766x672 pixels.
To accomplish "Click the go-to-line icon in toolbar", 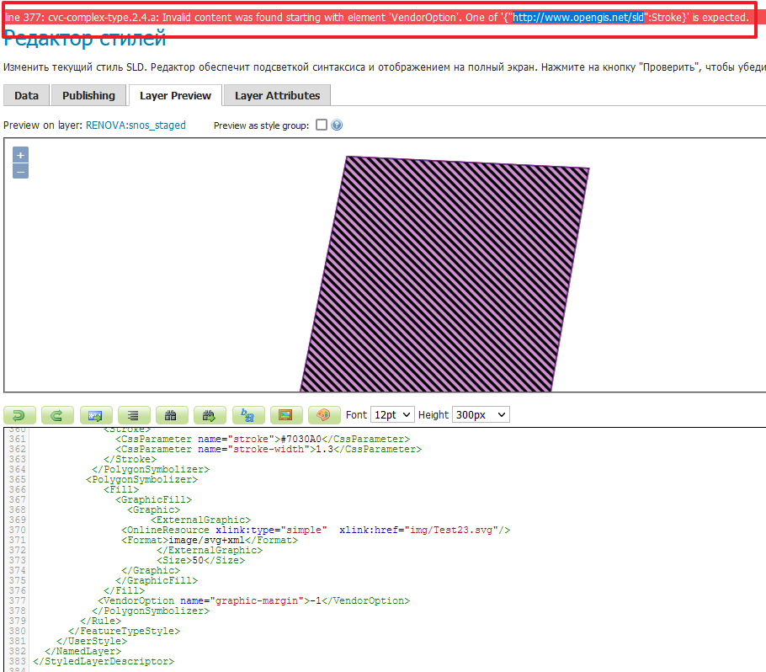I will click(95, 415).
